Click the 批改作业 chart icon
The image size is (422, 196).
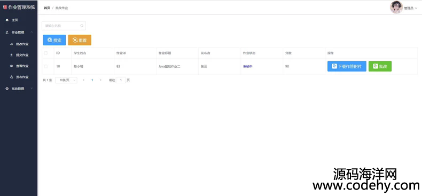[11, 44]
